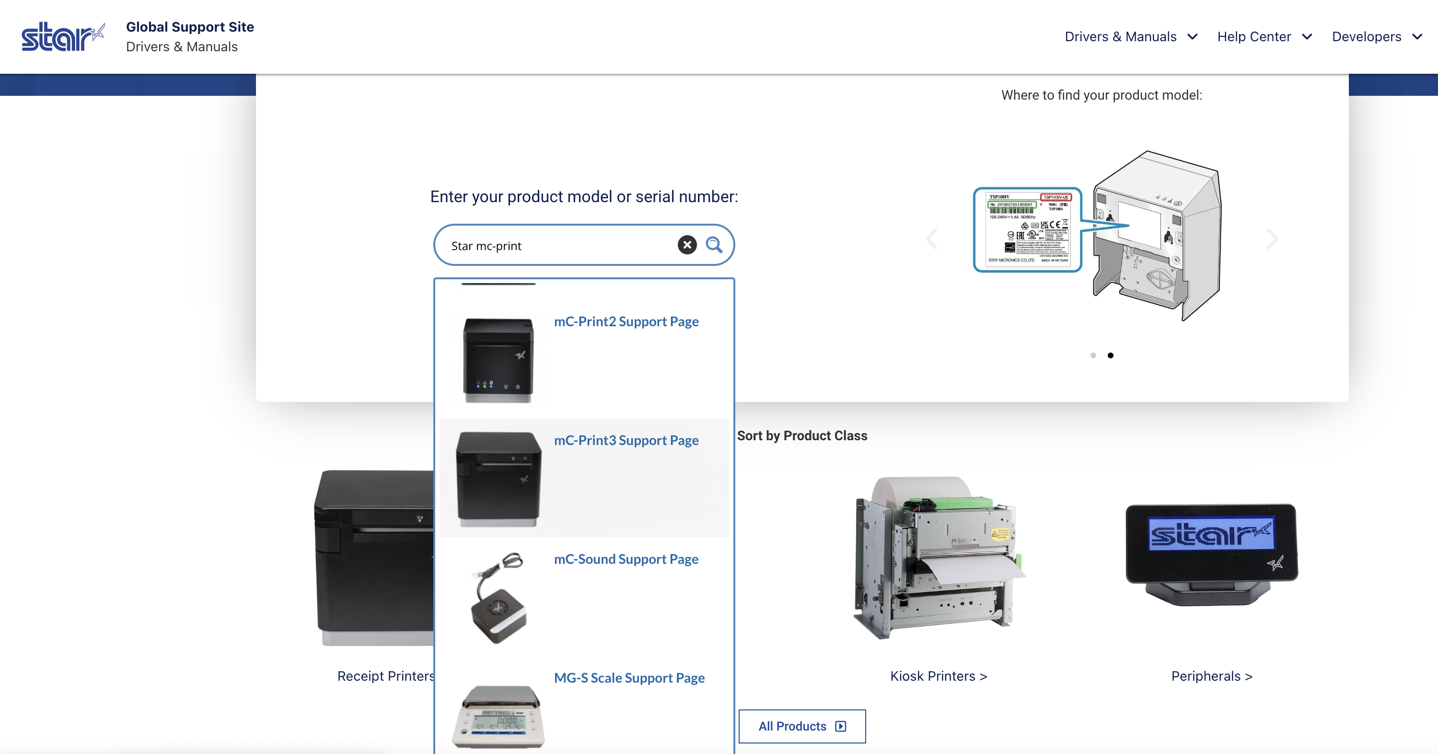Click the left carousel arrow
The image size is (1438, 754).
931,238
